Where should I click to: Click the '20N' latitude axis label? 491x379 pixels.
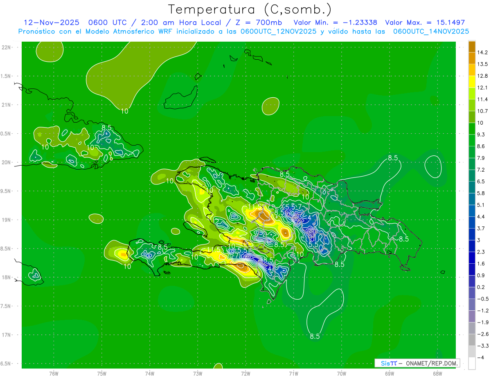click(7, 162)
